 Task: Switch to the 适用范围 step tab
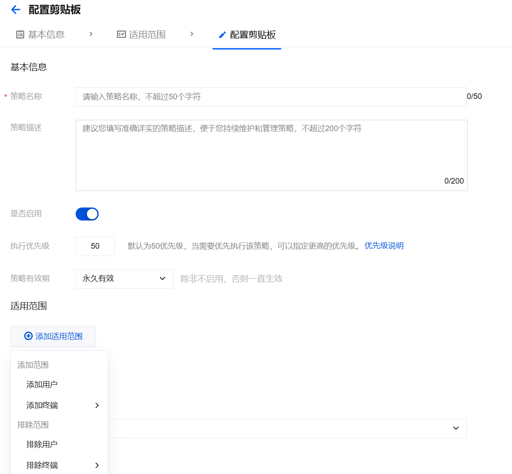click(x=141, y=35)
